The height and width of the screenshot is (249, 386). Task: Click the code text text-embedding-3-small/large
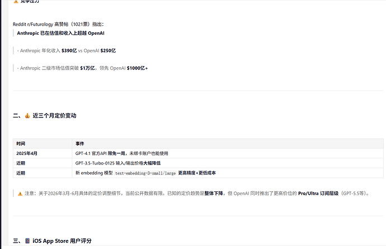tap(145, 173)
